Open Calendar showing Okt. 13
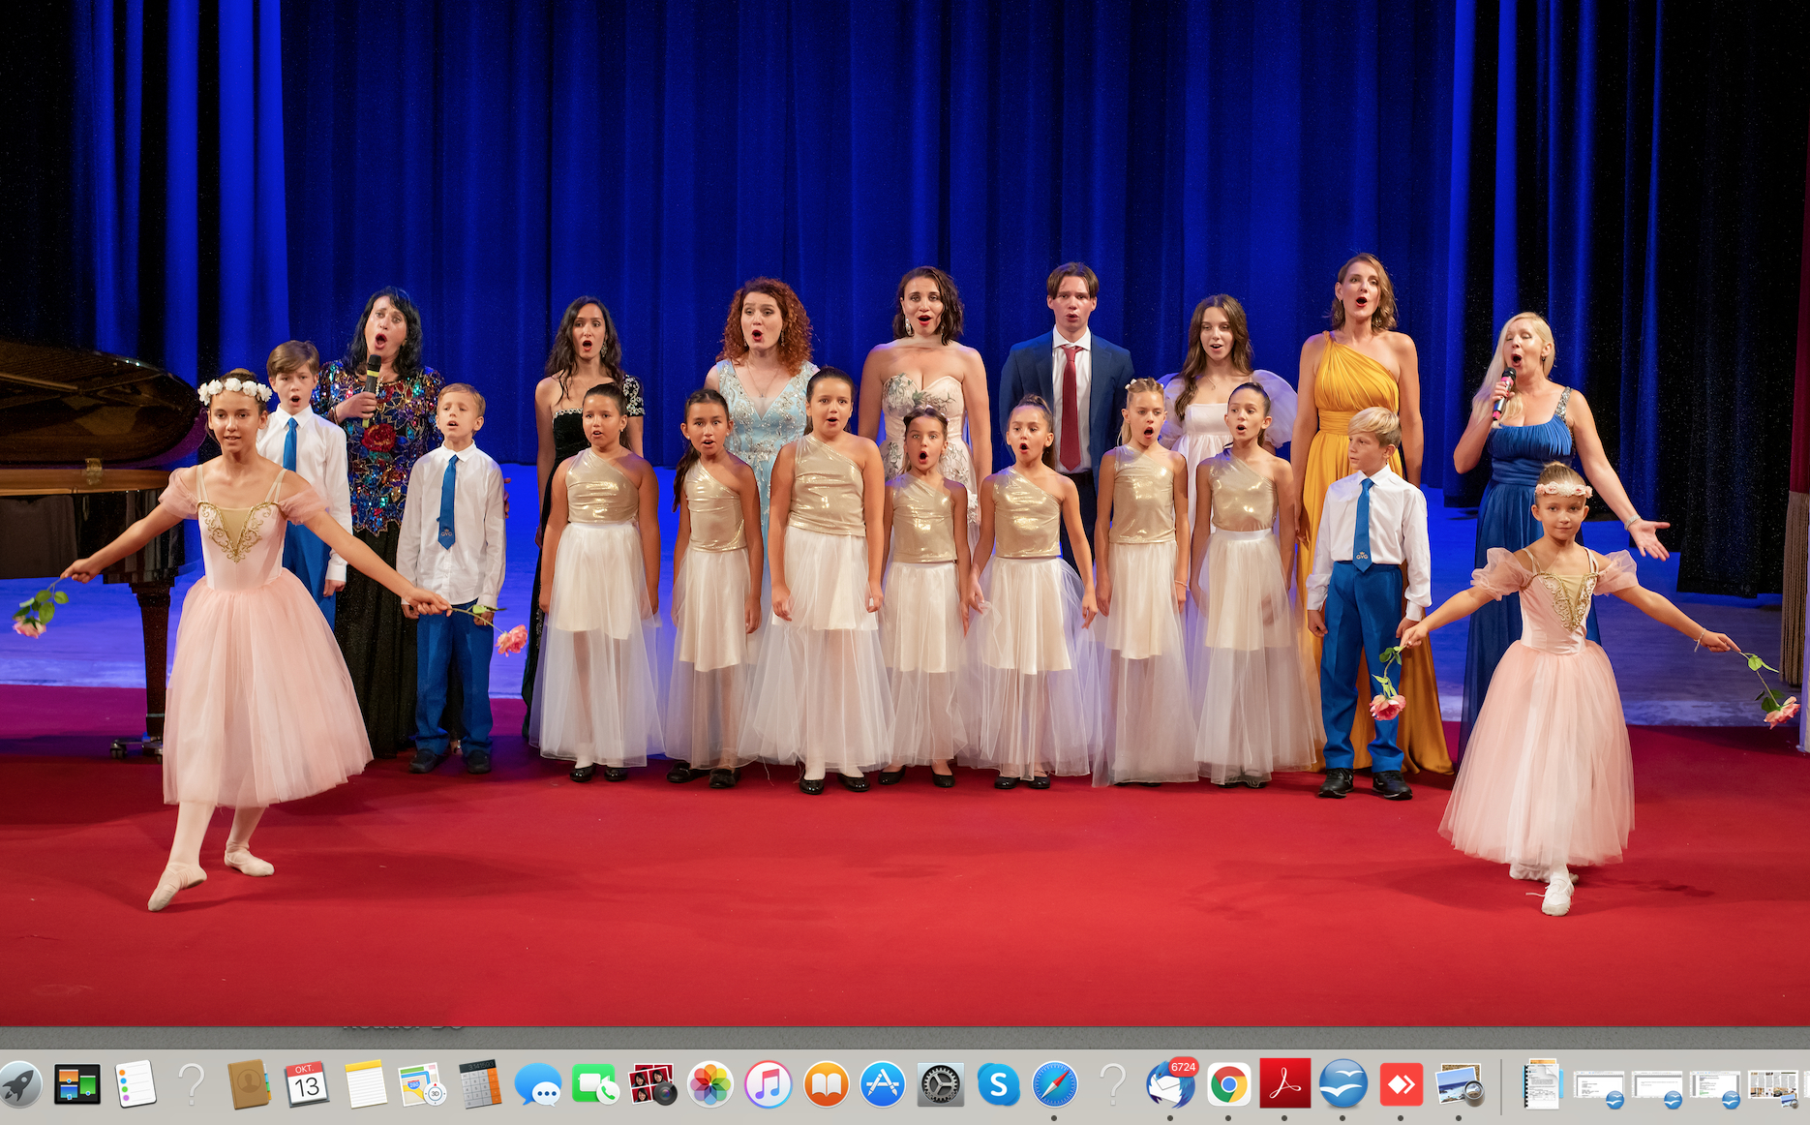Image resolution: width=1810 pixels, height=1125 pixels. [x=306, y=1084]
